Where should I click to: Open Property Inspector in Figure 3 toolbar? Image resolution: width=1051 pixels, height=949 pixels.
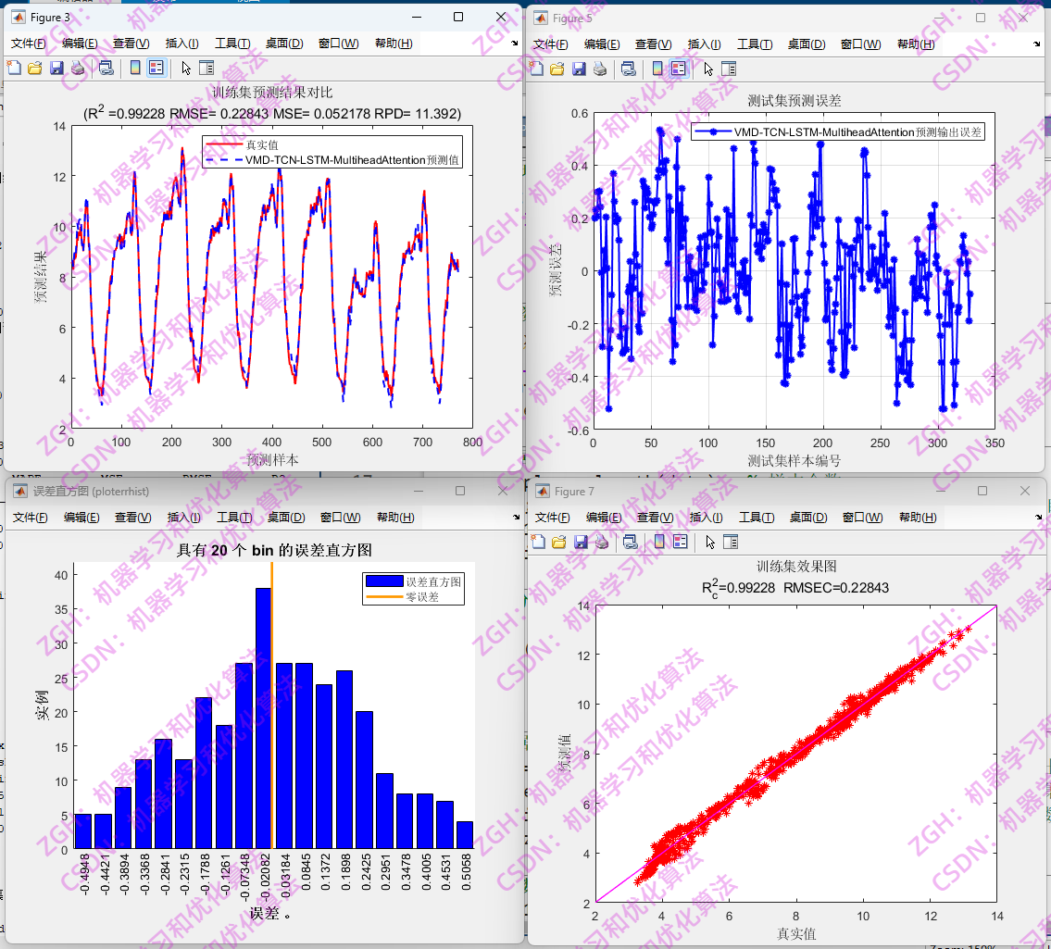[206, 68]
